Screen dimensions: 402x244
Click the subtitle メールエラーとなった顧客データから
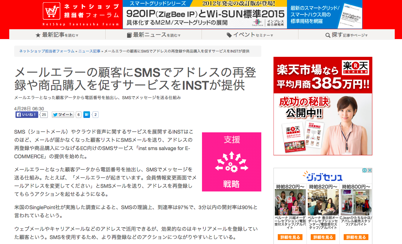tap(98, 98)
